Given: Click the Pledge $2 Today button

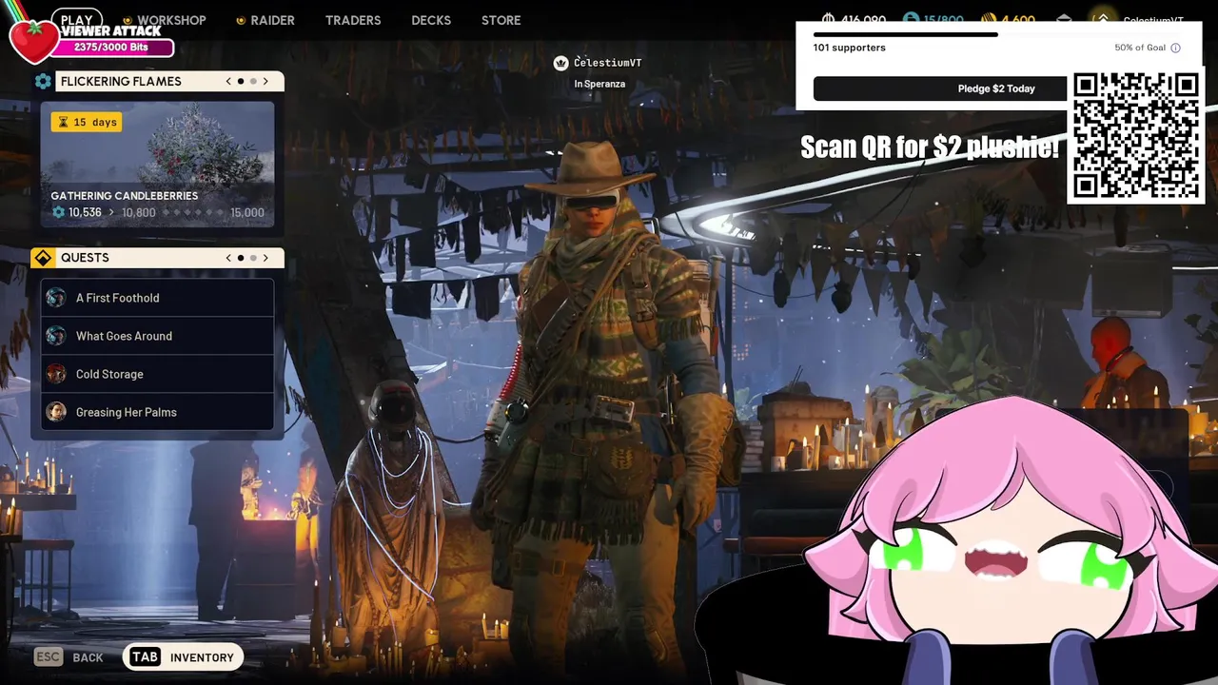Looking at the screenshot, I should [x=940, y=88].
